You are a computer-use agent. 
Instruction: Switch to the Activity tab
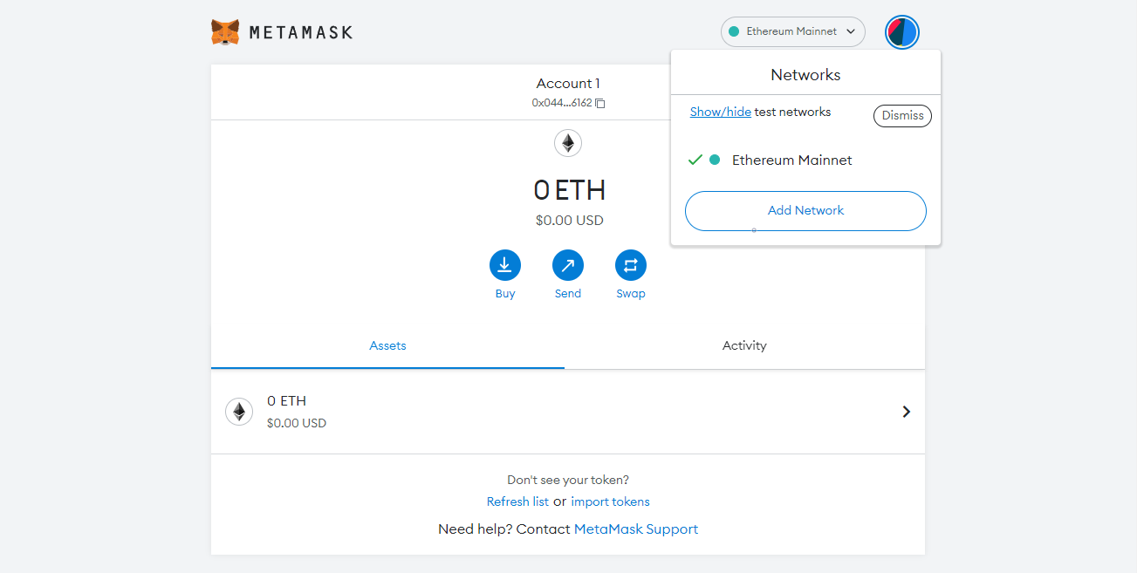point(744,345)
